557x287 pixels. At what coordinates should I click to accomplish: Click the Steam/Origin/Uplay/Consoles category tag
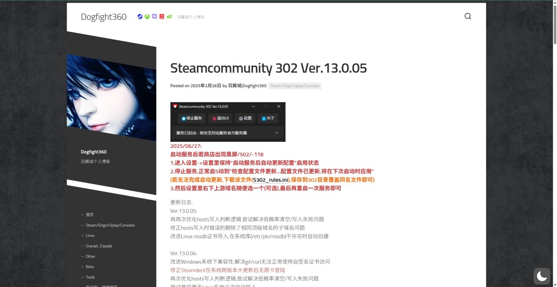(x=295, y=86)
